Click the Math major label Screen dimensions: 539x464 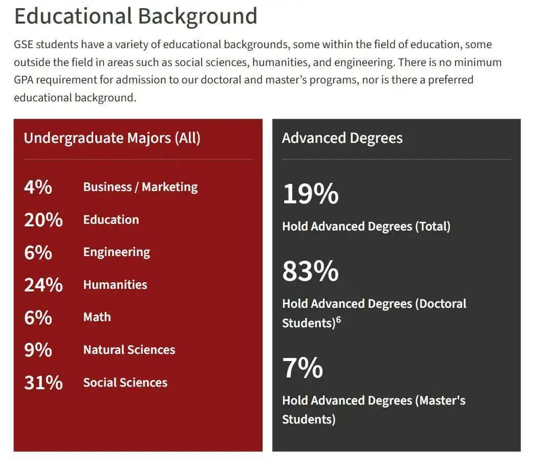coord(97,317)
